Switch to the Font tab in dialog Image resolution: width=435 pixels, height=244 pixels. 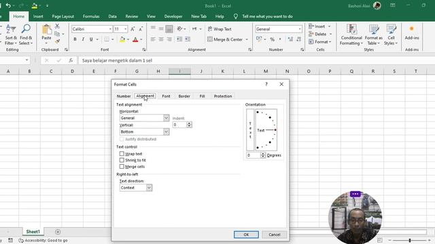(x=166, y=96)
